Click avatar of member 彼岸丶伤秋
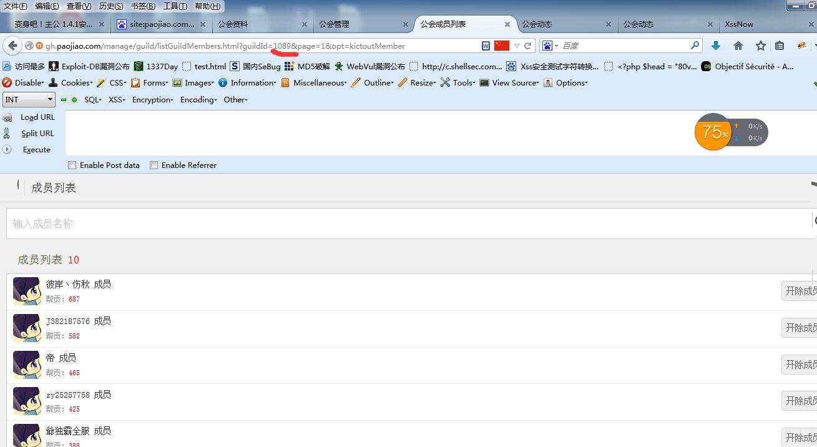The width and height of the screenshot is (817, 447). click(x=27, y=292)
